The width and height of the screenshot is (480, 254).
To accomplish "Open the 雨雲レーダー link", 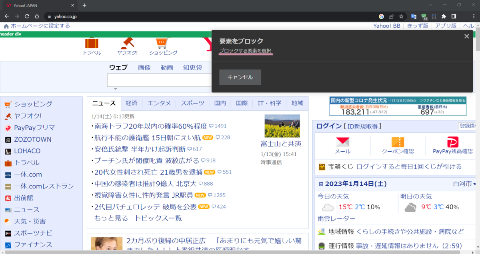I will 336,218.
